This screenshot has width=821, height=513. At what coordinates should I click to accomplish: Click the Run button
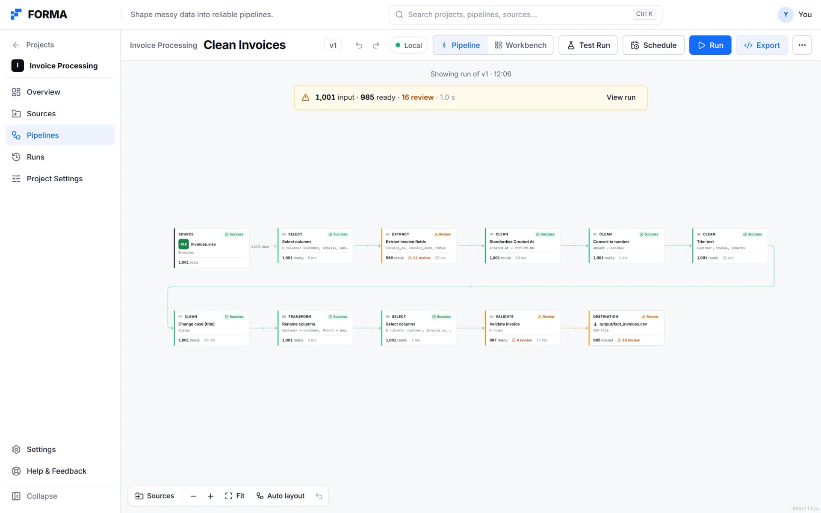tap(710, 45)
